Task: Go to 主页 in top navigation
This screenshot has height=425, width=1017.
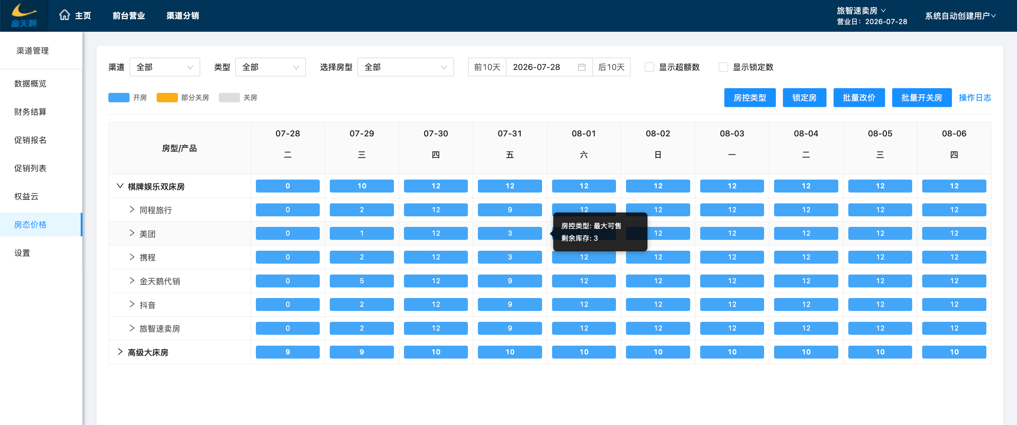Action: click(x=83, y=16)
